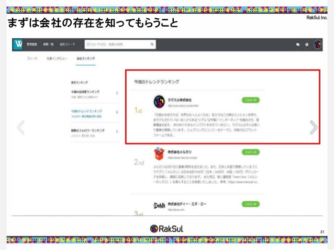Go to previous slide with left arrow
This screenshot has height=250, width=334.
(21, 127)
